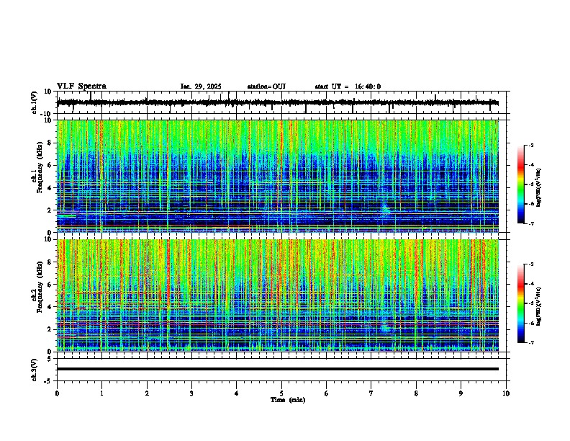Click the ch.2 spectrogram color scale bar

(x=521, y=303)
